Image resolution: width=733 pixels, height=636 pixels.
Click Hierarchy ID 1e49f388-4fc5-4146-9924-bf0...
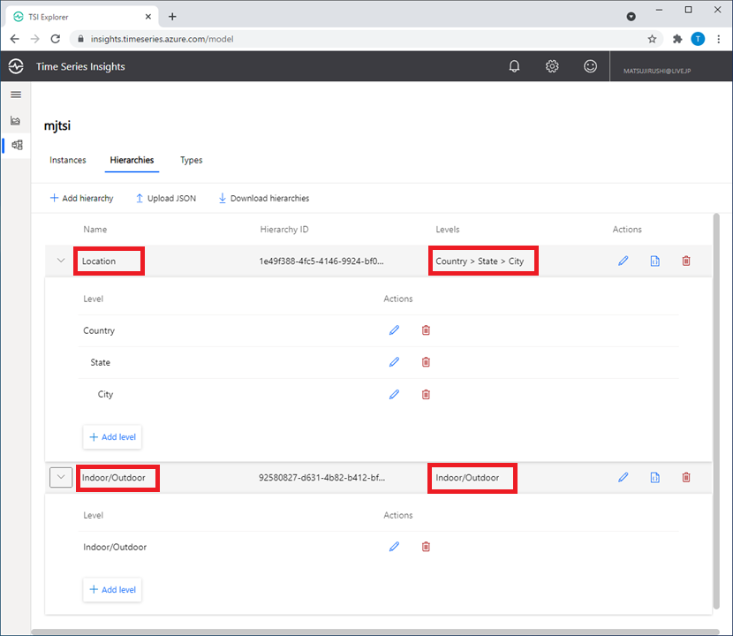click(321, 261)
